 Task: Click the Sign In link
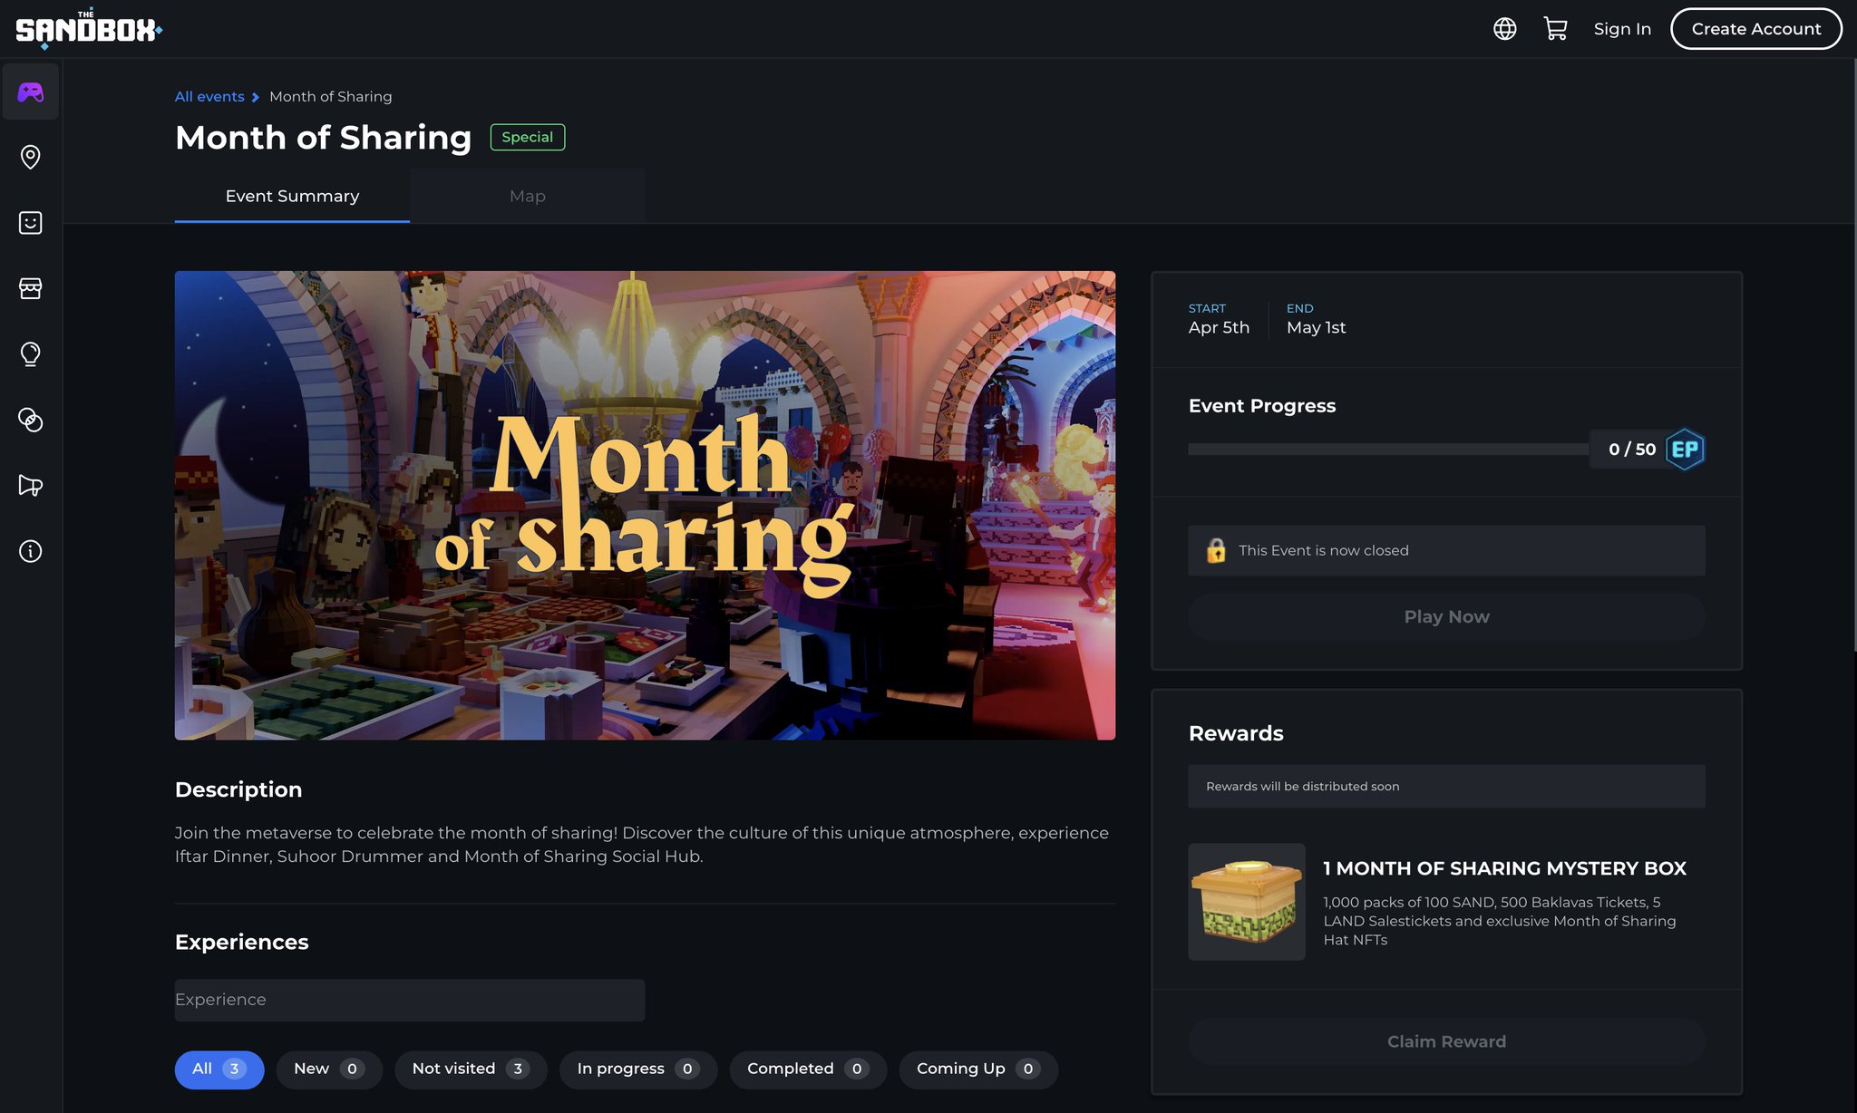coord(1622,29)
